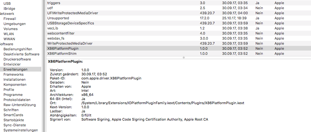Show the Druckersoftware section
The width and height of the screenshot is (311, 132).
tap(17, 59)
